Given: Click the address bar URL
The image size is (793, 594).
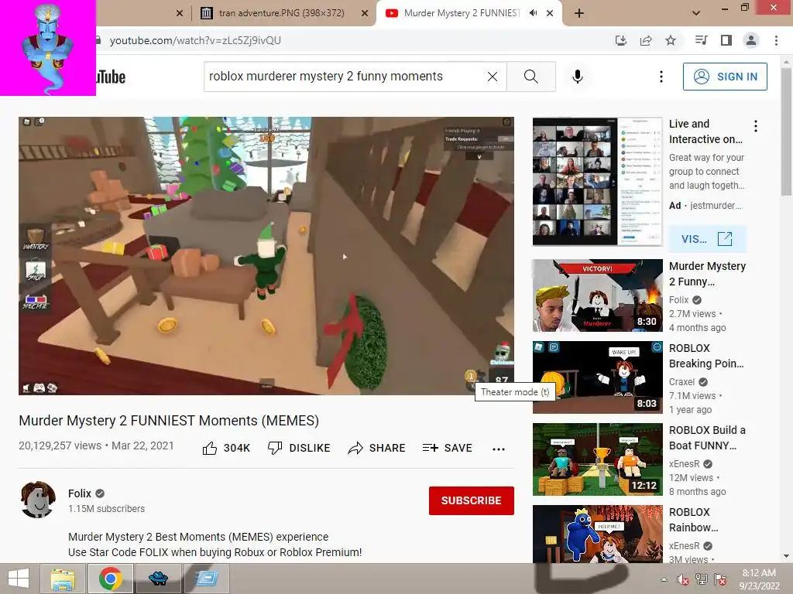Looking at the screenshot, I should pos(195,40).
